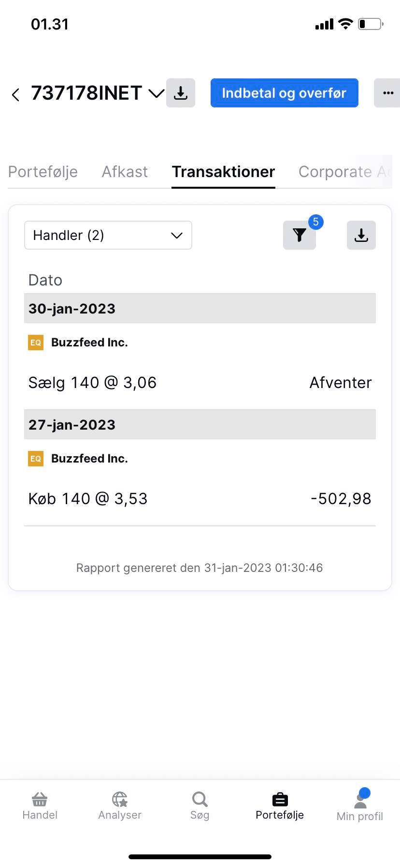The height and width of the screenshot is (867, 400).
Task: Open the Handler (2) dropdown
Action: (x=108, y=235)
